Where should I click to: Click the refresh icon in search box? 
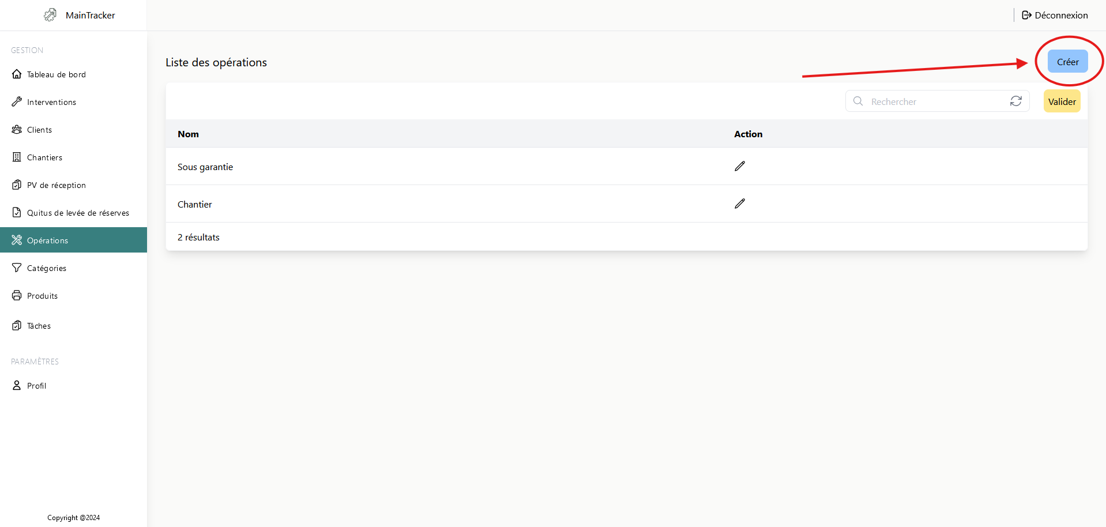pyautogui.click(x=1016, y=101)
